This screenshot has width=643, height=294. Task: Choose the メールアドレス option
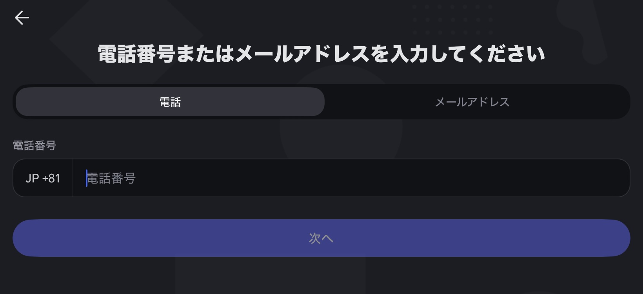[472, 102]
